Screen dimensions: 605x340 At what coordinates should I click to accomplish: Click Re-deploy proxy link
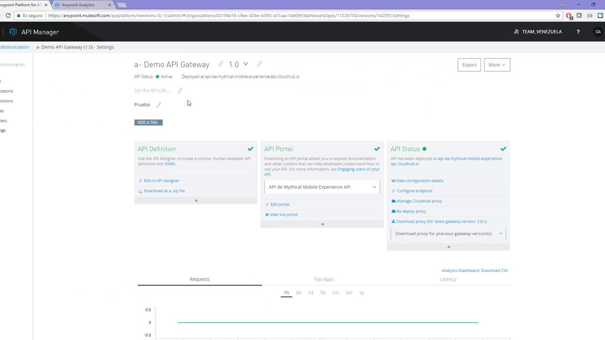click(411, 212)
